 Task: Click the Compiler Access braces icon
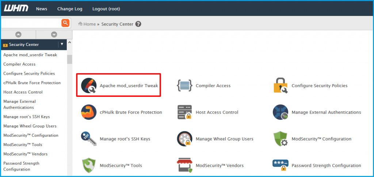(x=184, y=86)
